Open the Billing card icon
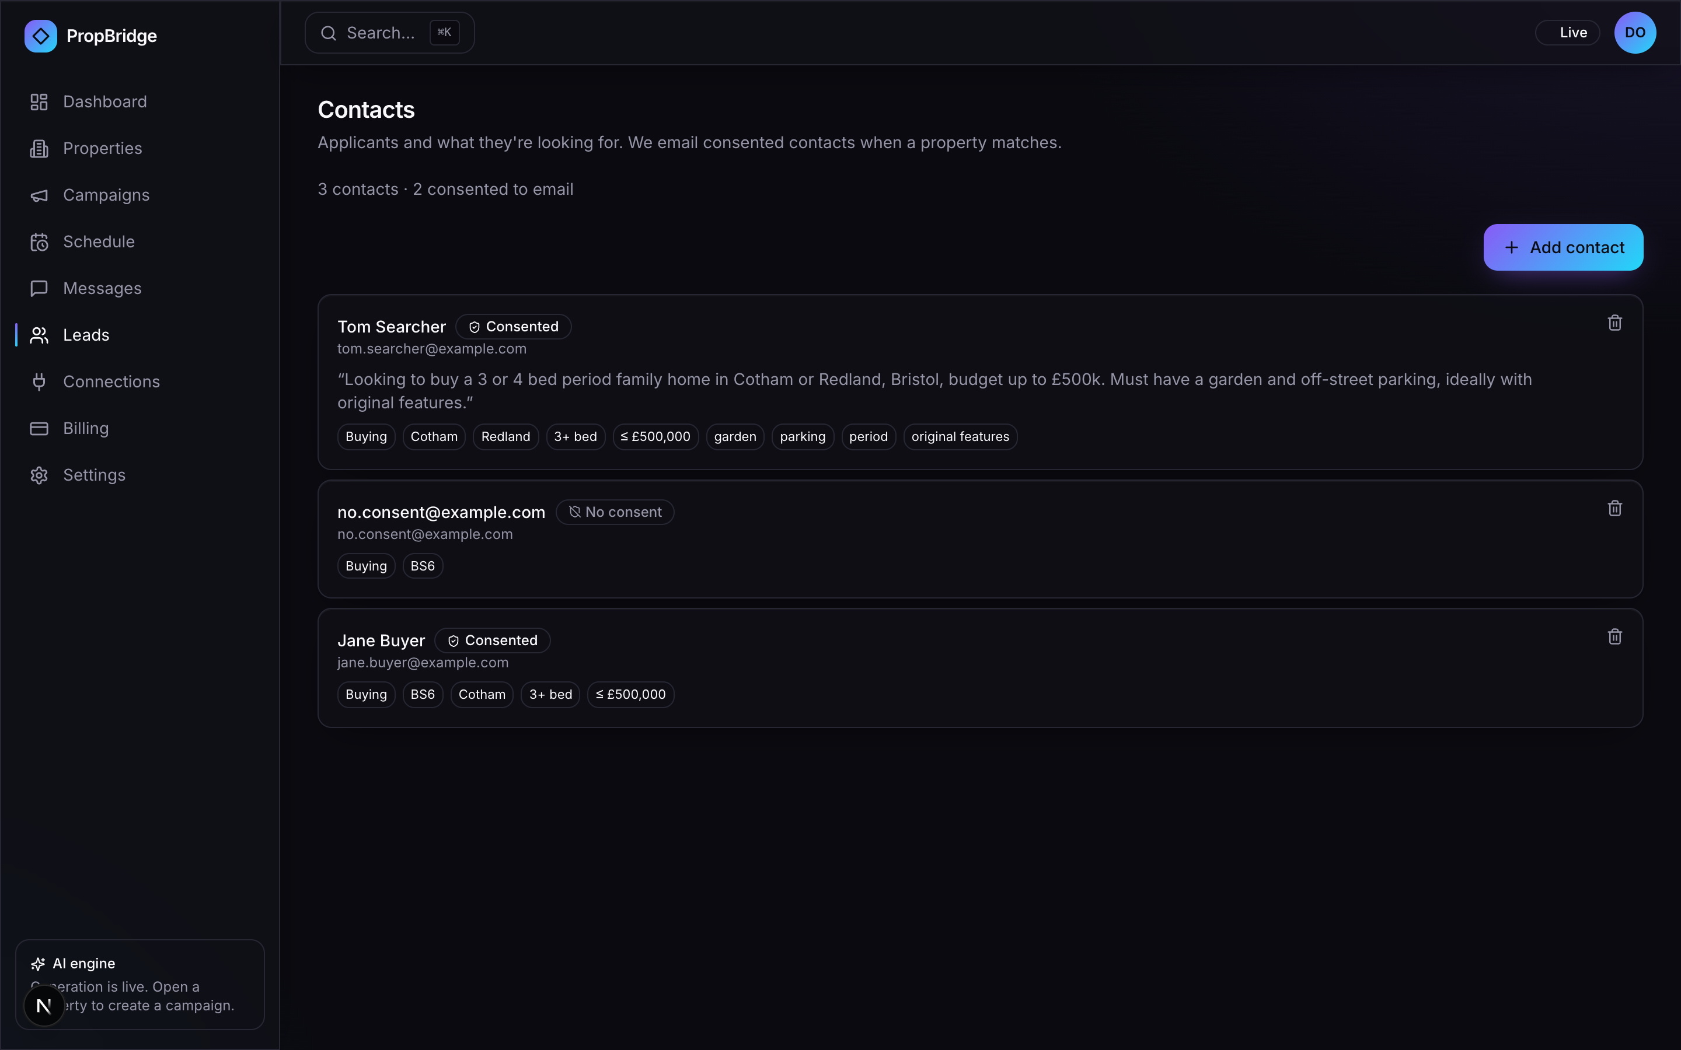Image resolution: width=1681 pixels, height=1050 pixels. click(39, 429)
